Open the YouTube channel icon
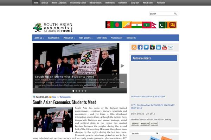This screenshot has width=211, height=140. pos(165,47)
